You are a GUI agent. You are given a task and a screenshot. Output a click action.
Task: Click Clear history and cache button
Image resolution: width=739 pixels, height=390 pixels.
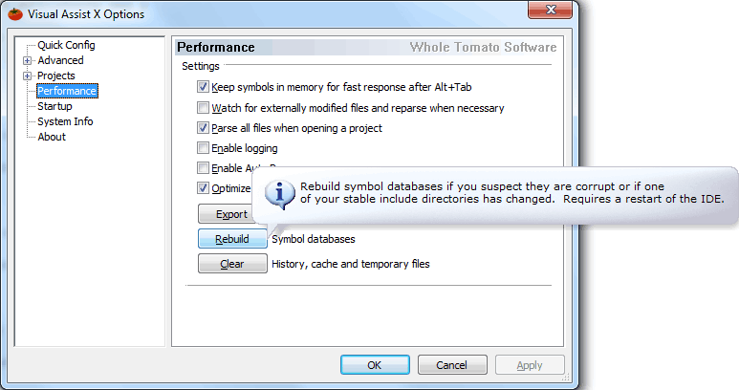pyautogui.click(x=232, y=264)
